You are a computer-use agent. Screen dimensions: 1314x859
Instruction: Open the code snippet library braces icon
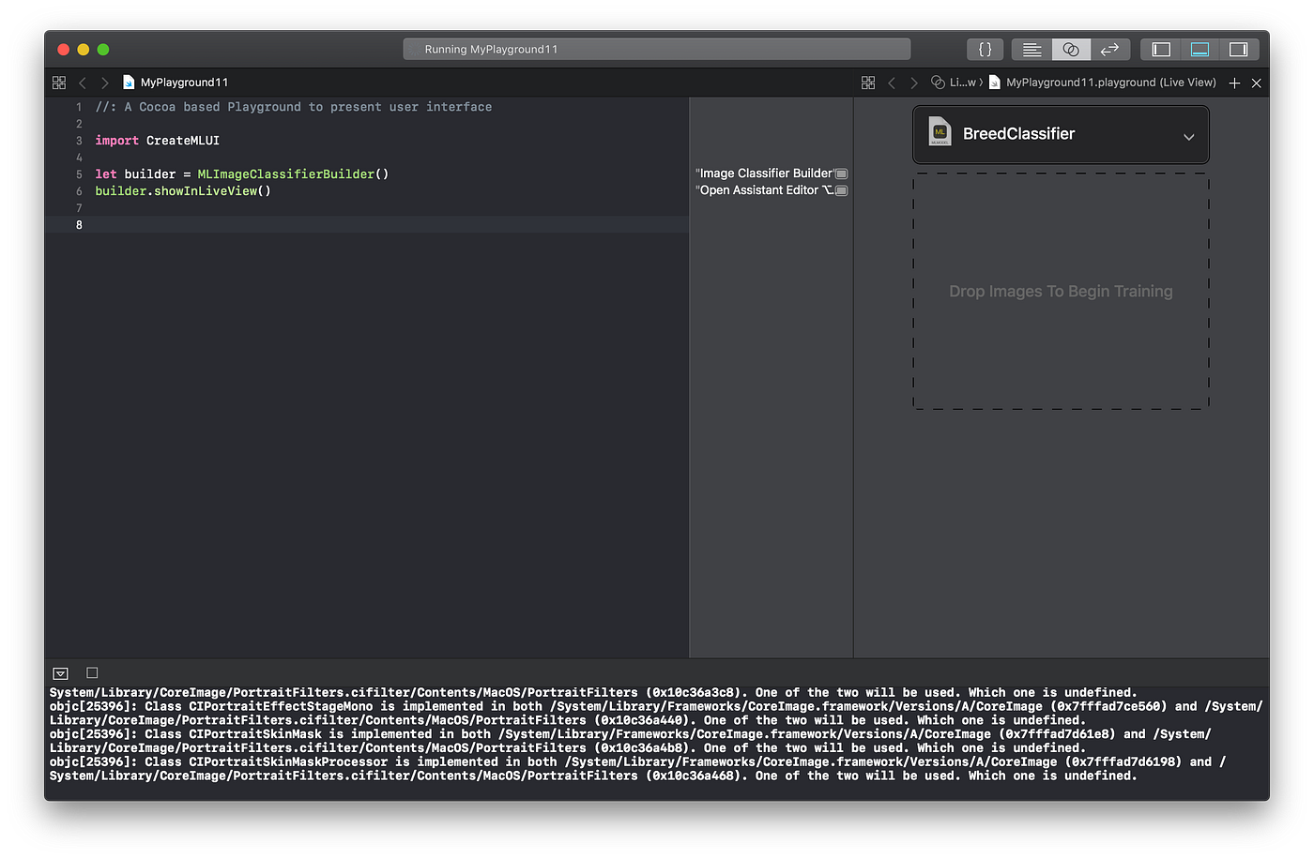pos(985,49)
